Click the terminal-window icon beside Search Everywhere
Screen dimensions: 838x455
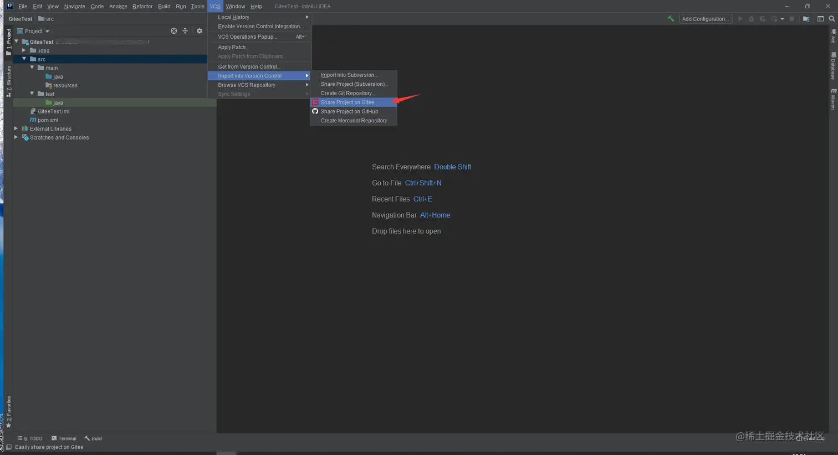pyautogui.click(x=820, y=19)
